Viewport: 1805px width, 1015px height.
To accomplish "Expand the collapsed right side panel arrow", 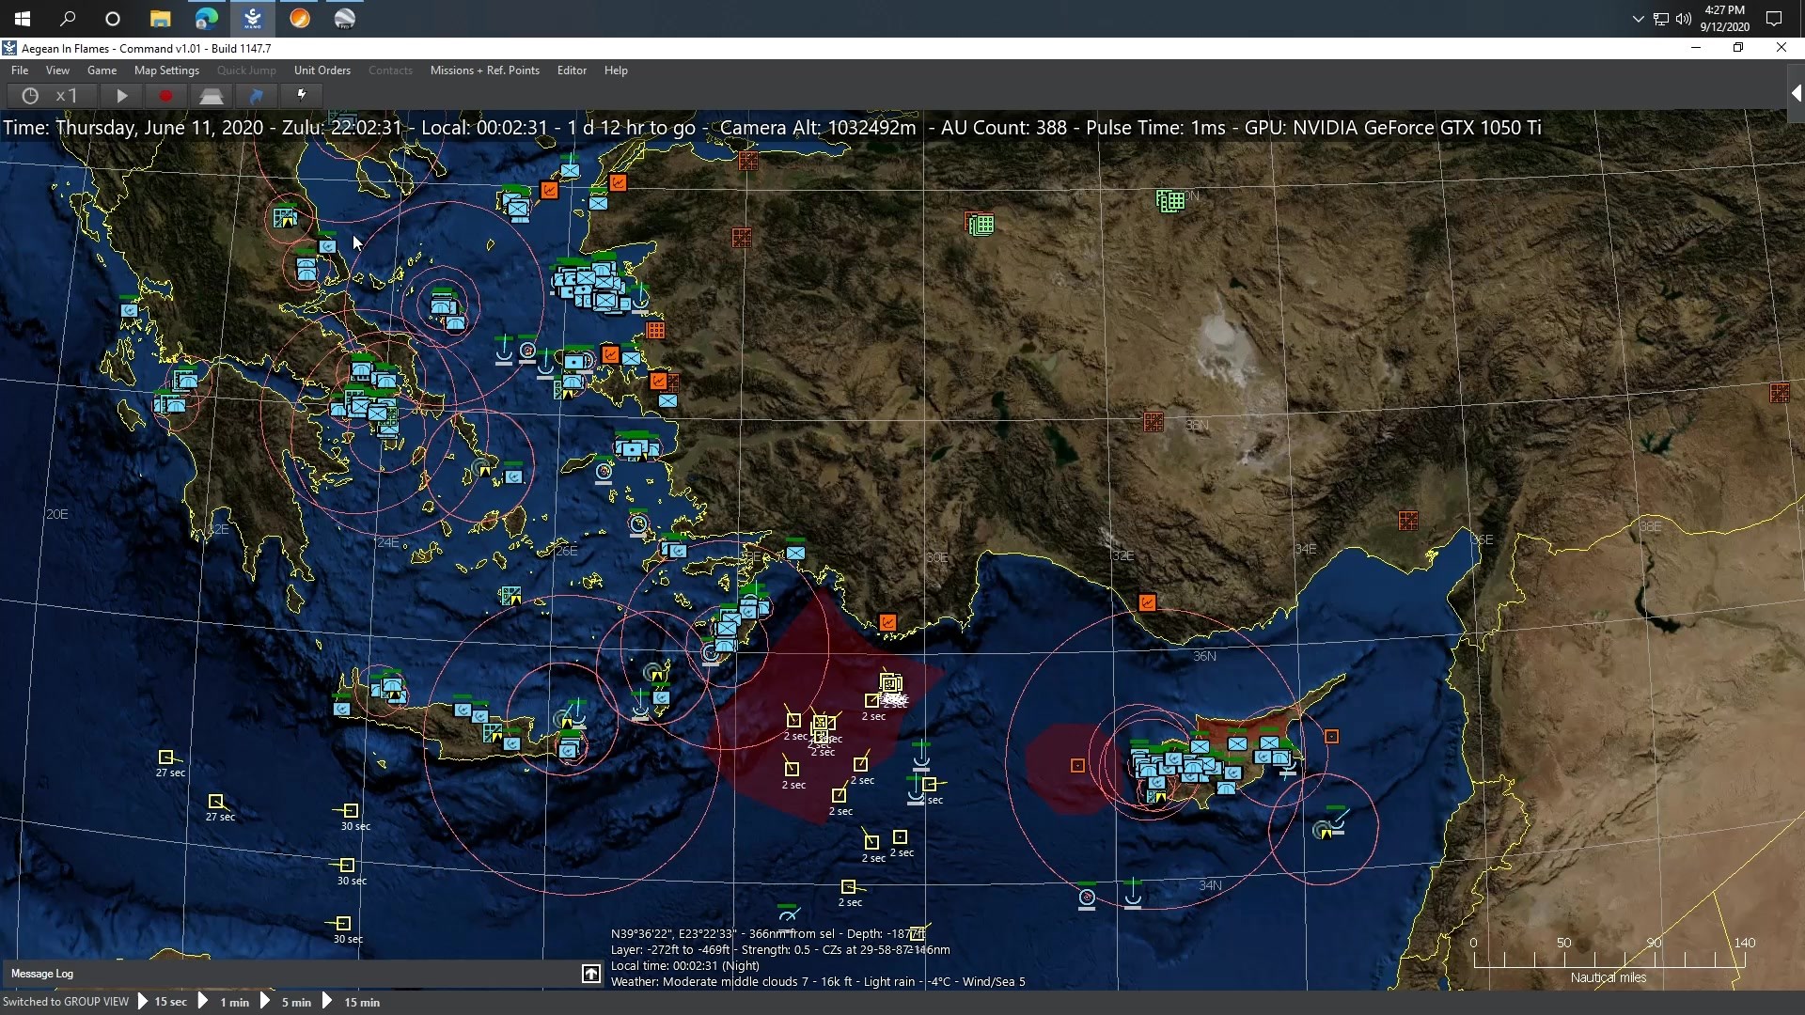I will pos(1796,93).
